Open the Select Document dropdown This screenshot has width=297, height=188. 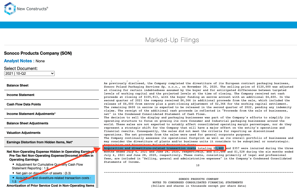point(29,73)
